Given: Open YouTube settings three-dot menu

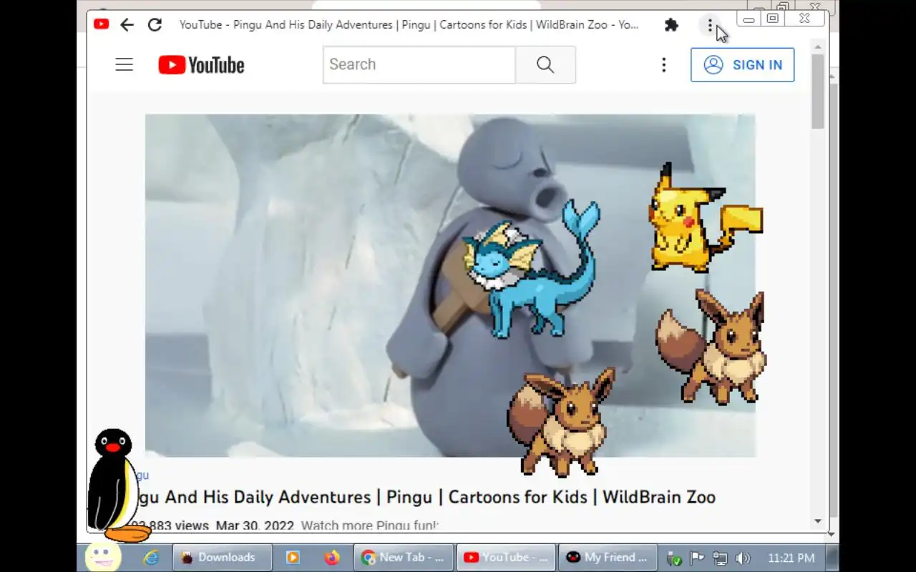Looking at the screenshot, I should [663, 65].
